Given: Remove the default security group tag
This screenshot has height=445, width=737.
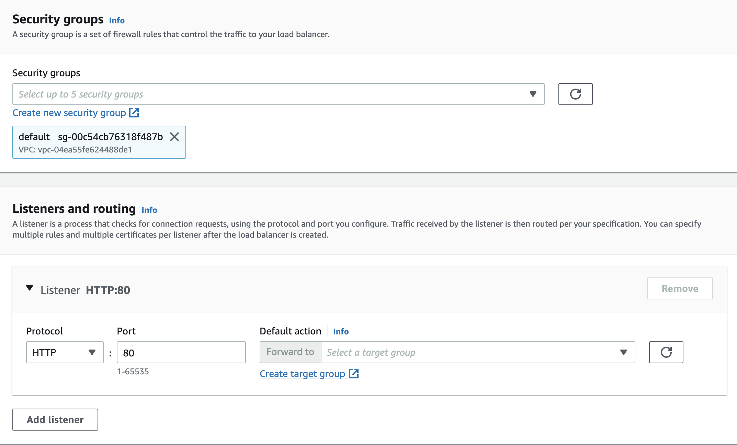Looking at the screenshot, I should point(175,137).
